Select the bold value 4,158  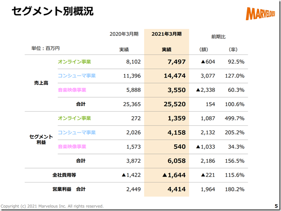coord(177,133)
